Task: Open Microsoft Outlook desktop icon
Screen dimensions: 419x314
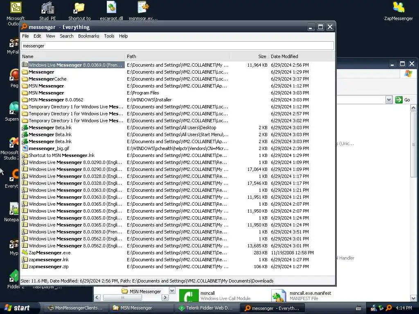Action: coord(16,13)
